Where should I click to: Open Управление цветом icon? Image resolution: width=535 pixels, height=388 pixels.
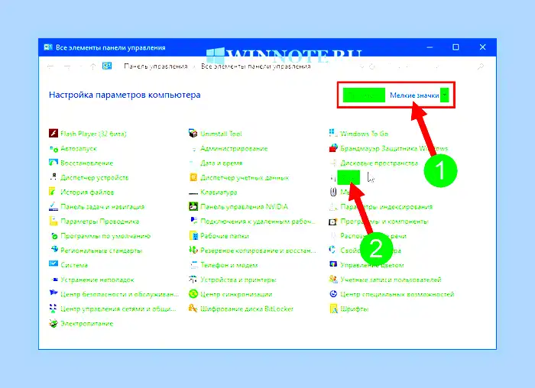333,264
